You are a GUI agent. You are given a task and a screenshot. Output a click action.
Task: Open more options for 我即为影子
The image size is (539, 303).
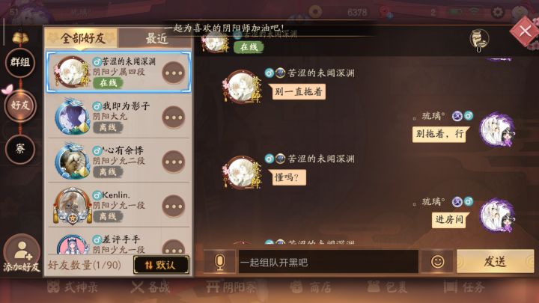[x=174, y=117]
